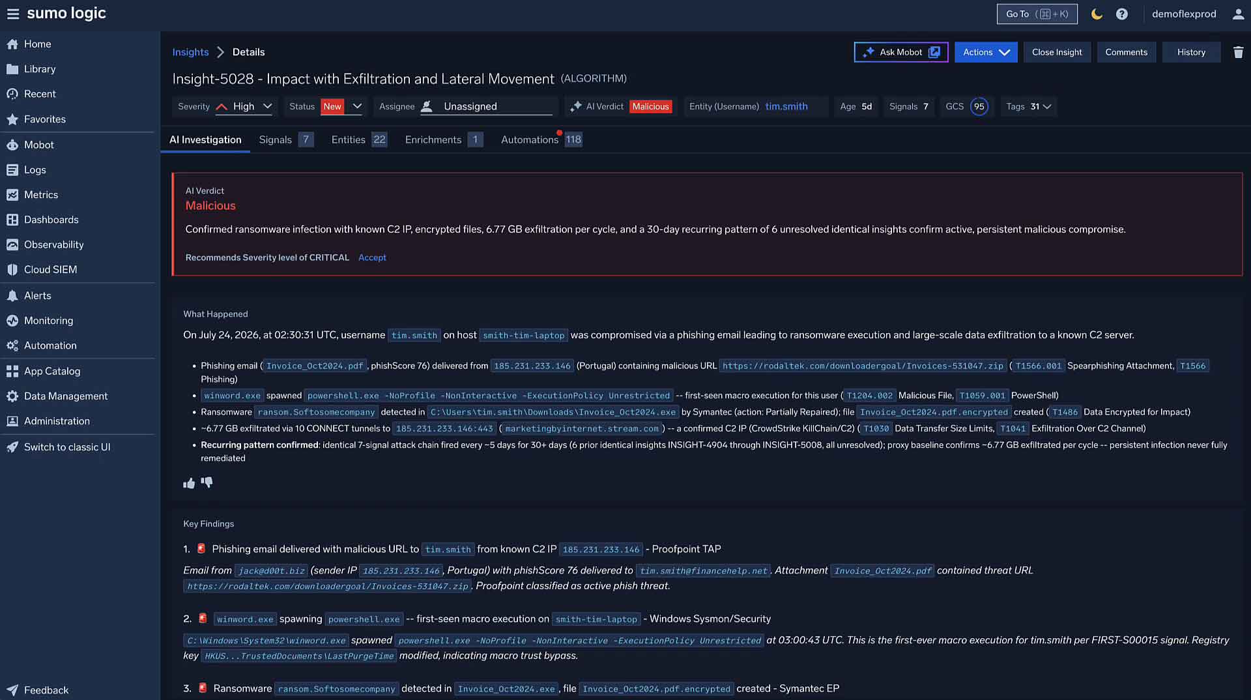Click the T1059.001 PowerShell technique tag
Viewport: 1251px width, 700px height.
983,396
